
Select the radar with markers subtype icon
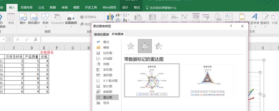pos(145,46)
